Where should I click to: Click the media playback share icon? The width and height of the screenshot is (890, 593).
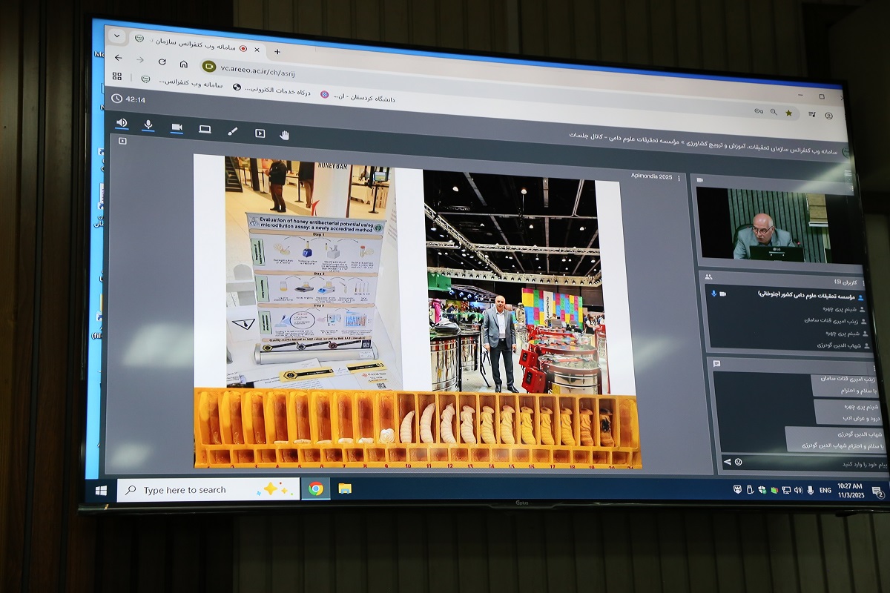coord(260,133)
